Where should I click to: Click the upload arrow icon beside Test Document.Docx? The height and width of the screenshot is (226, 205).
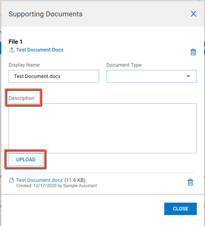[x=12, y=50]
